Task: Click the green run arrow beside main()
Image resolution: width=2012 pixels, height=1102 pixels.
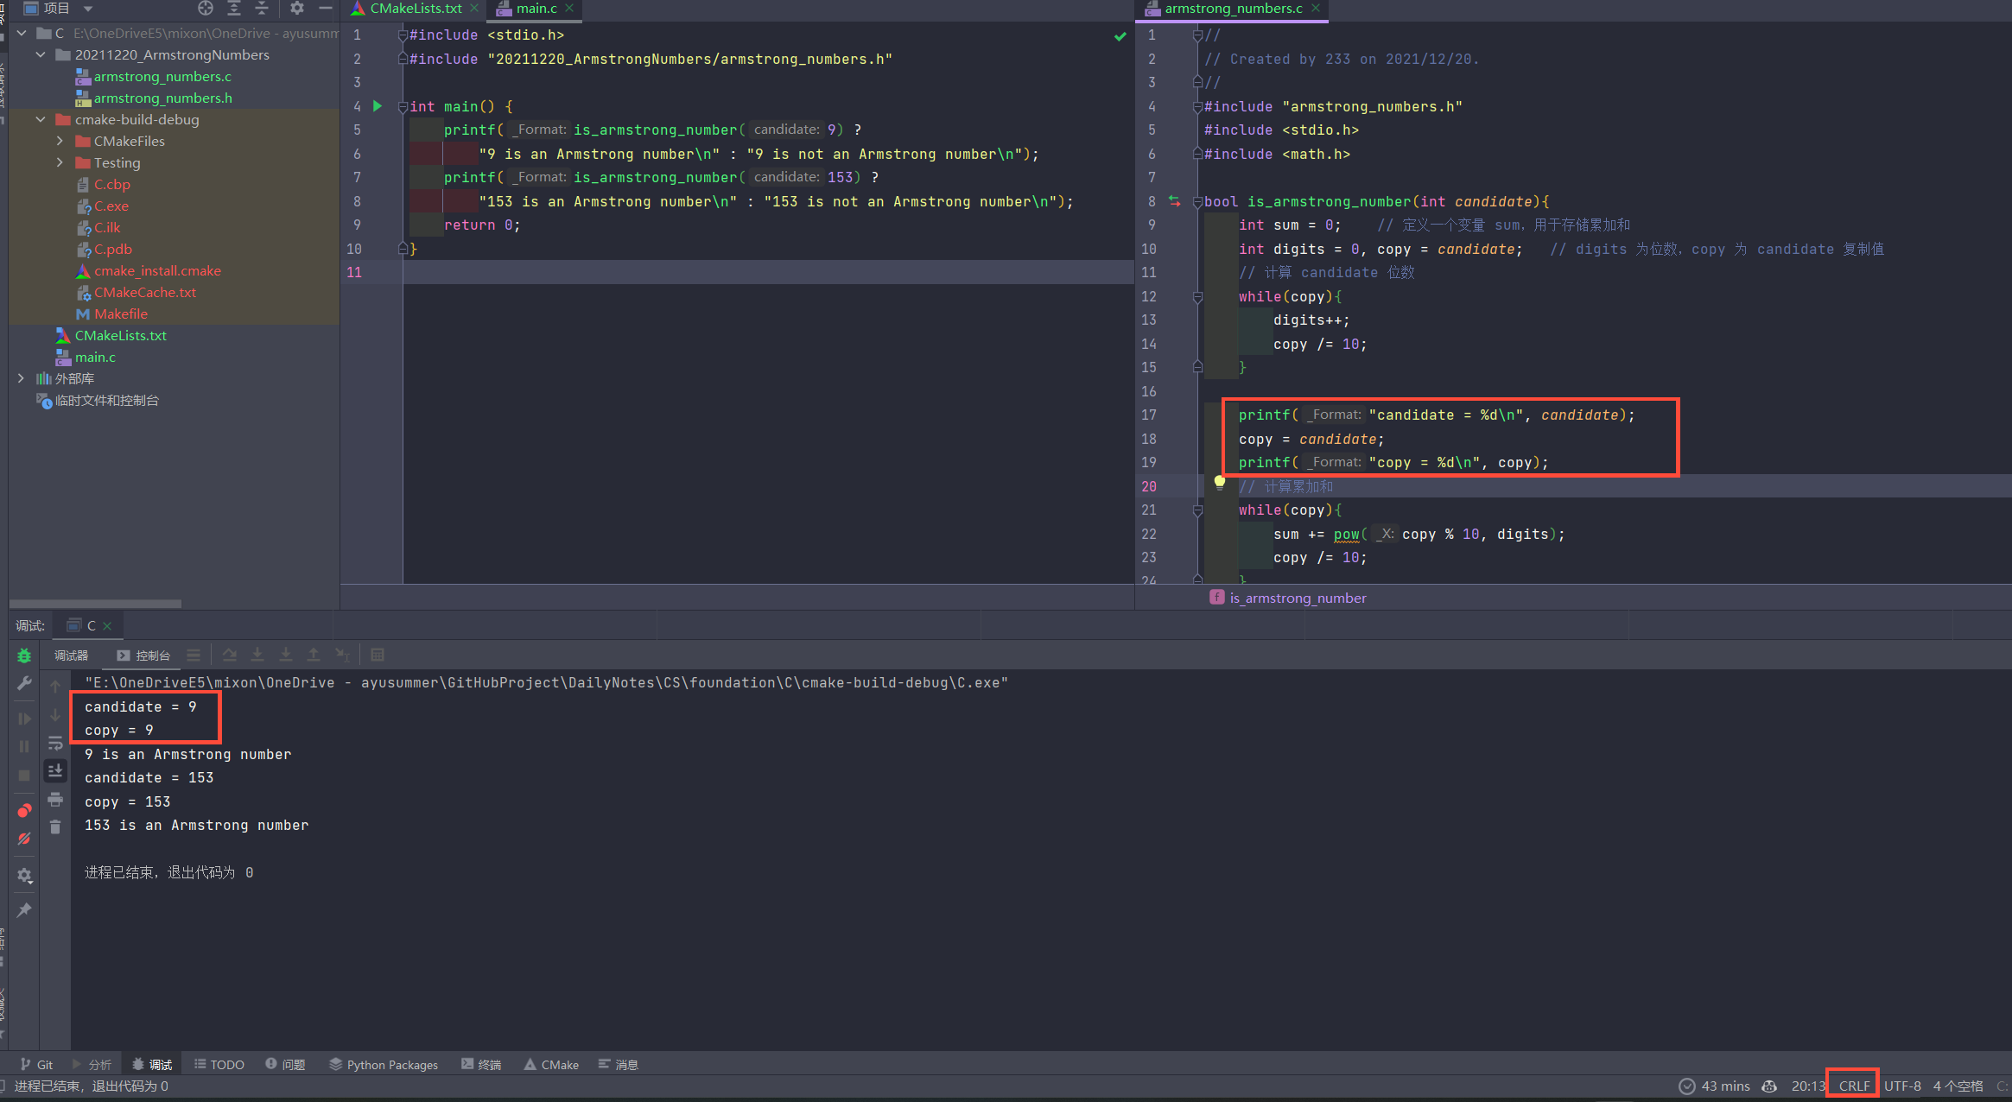Action: 378,106
